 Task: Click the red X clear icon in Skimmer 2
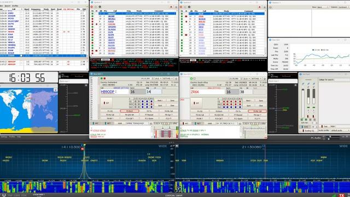pyautogui.click(x=260, y=7)
